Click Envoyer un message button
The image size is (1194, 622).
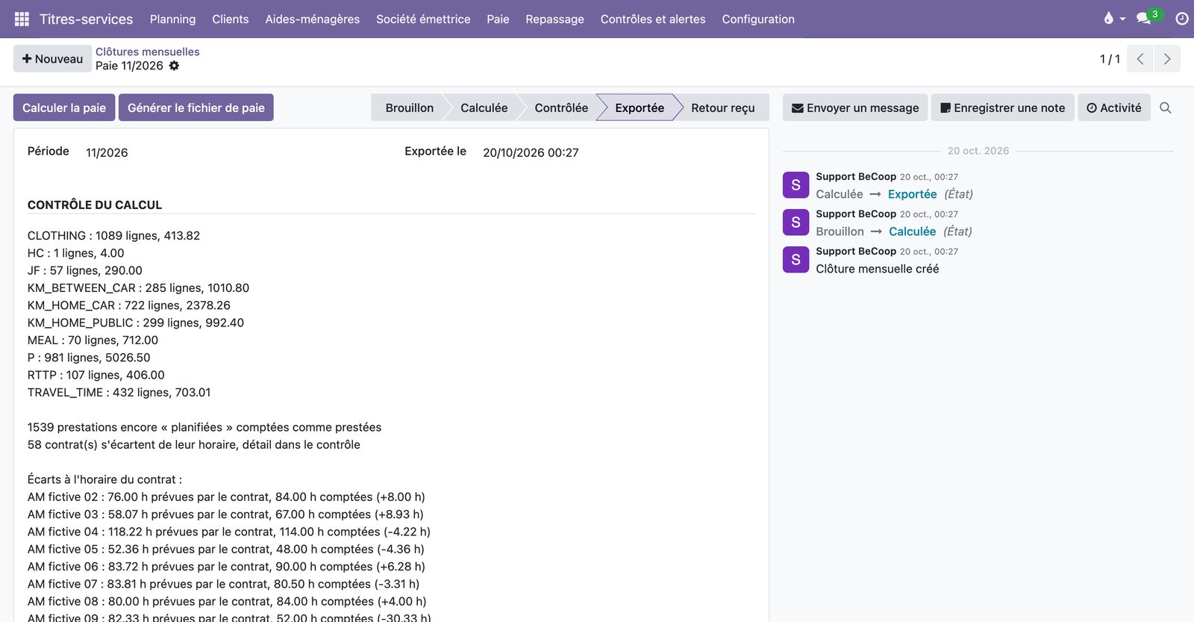point(855,108)
